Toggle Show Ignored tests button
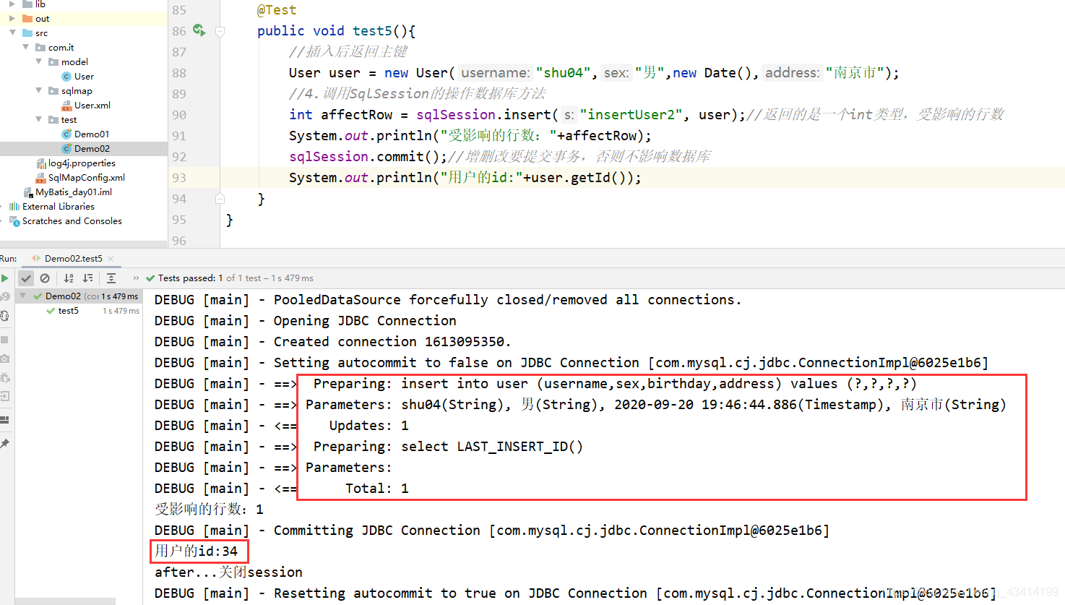Viewport: 1065px width, 605px height. (45, 278)
